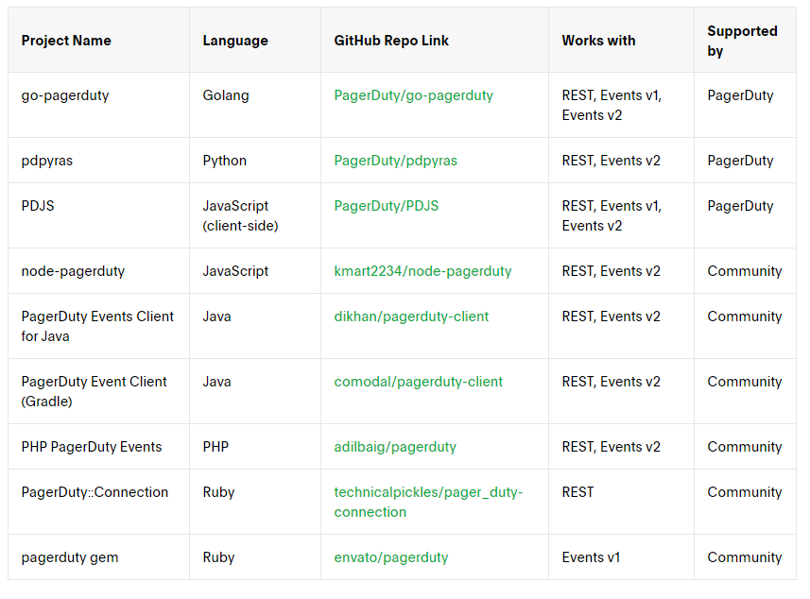Click REST, Events v2 in comodal row
Image resolution: width=810 pixels, height=599 pixels.
[612, 382]
